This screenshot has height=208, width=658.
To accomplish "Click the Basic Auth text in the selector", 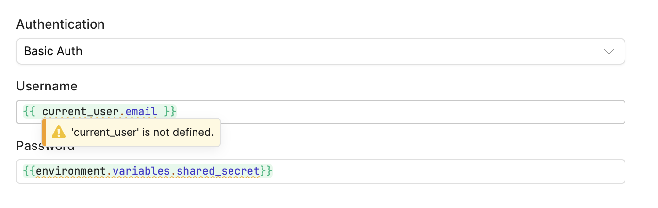I will point(53,51).
